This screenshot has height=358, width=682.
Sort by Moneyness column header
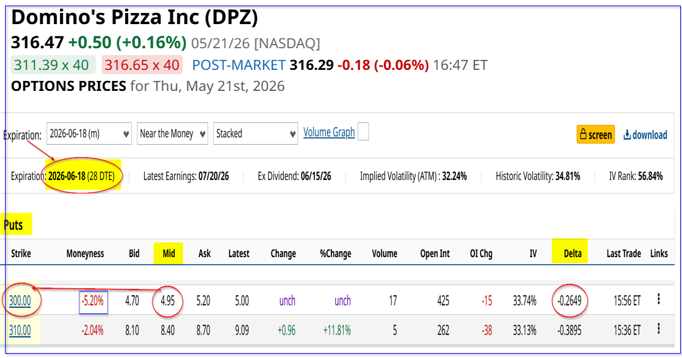(x=85, y=254)
